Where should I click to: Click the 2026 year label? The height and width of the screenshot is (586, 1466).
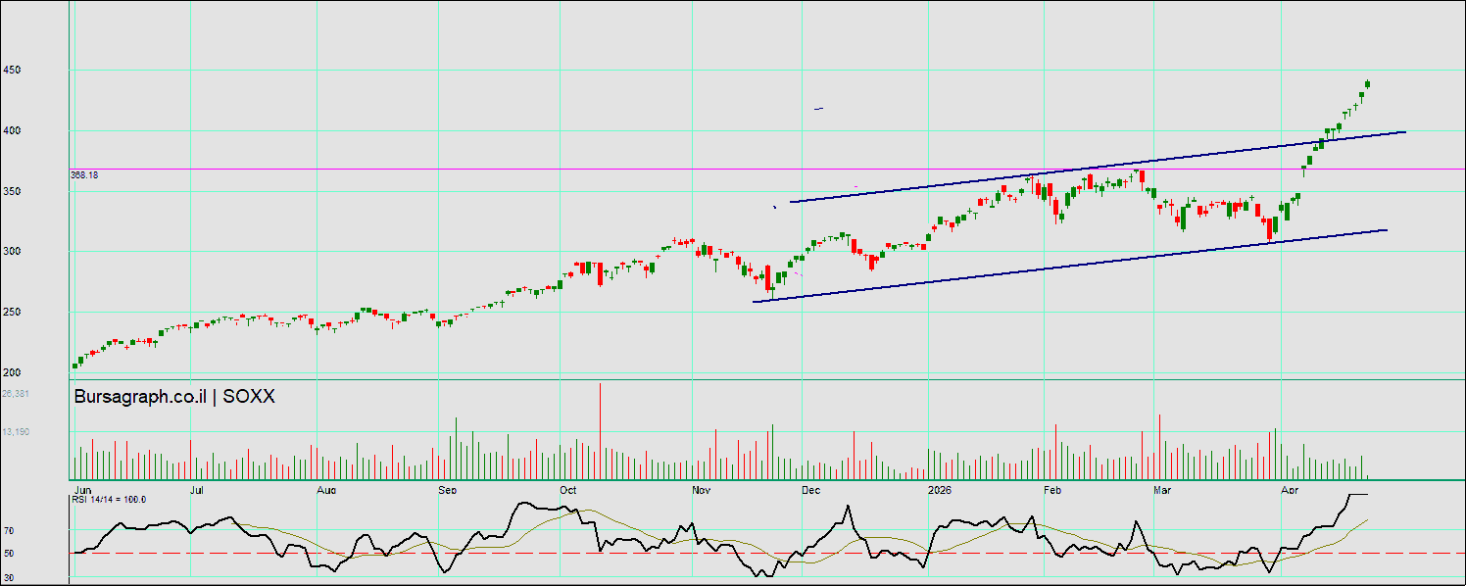940,489
